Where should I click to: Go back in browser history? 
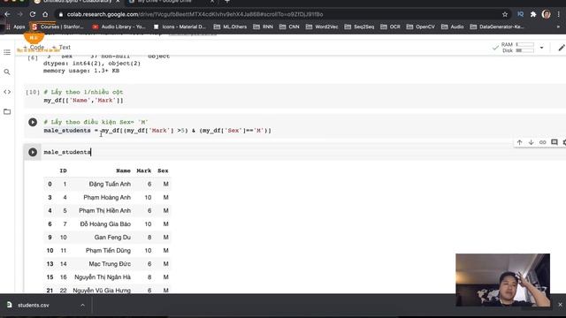tap(7, 14)
